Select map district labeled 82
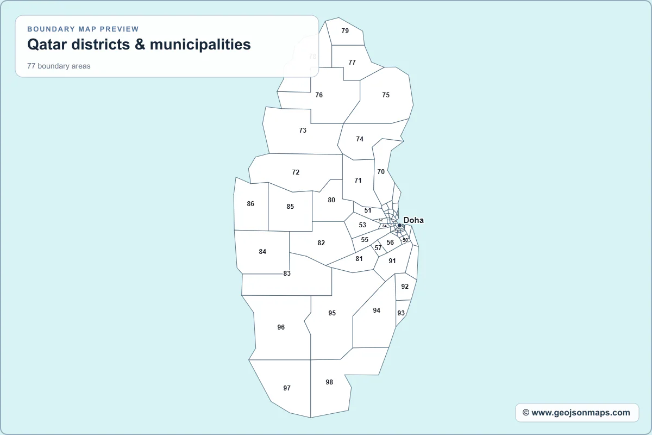This screenshot has height=435, width=652. 321,243
